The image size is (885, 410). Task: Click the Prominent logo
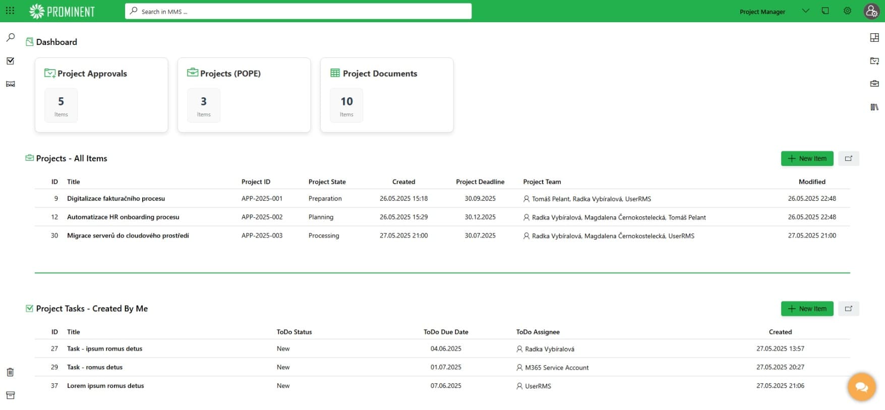pyautogui.click(x=62, y=11)
